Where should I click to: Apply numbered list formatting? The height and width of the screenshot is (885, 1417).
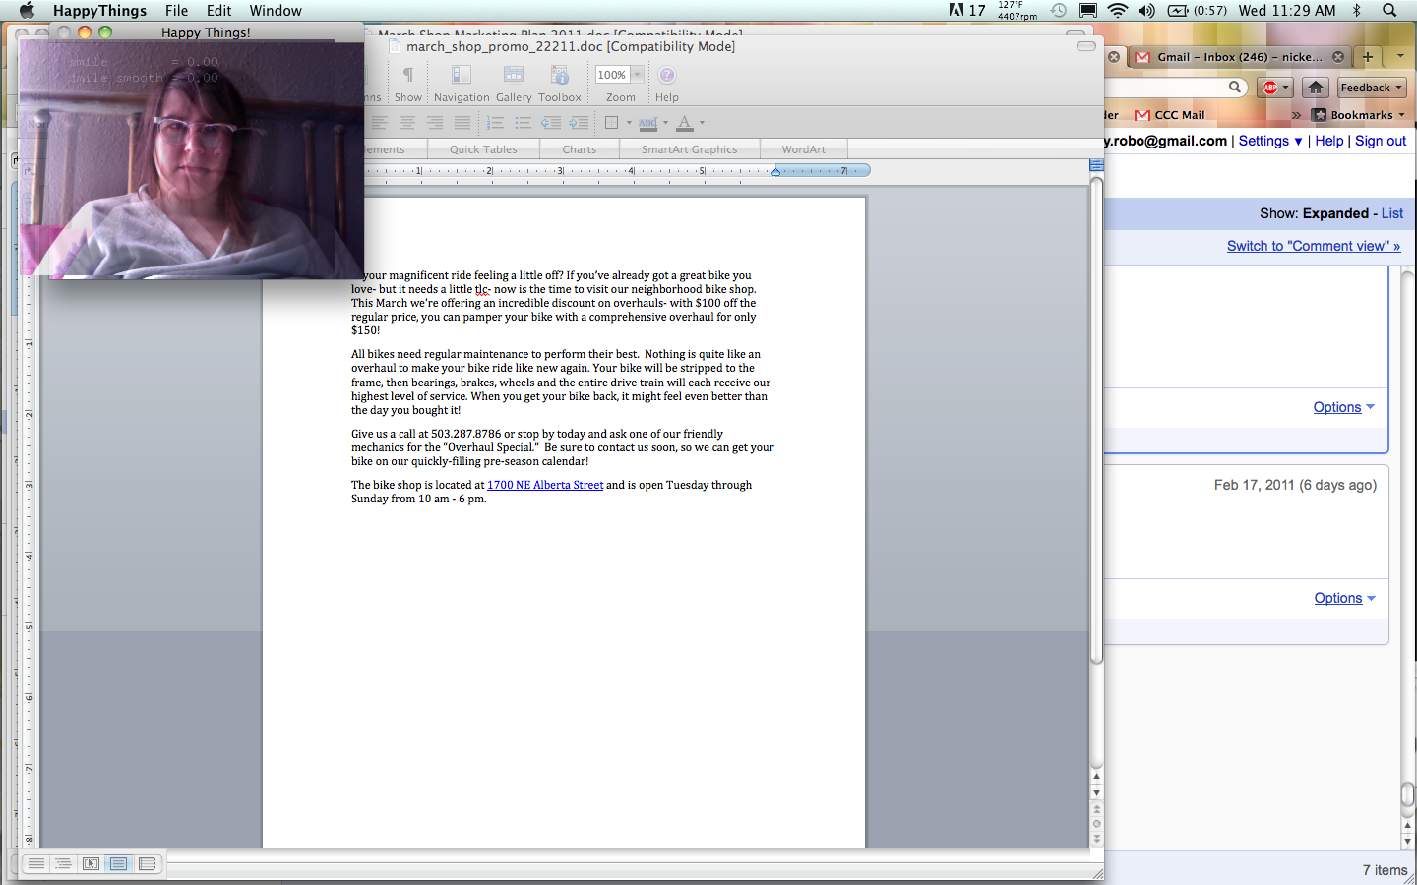point(495,123)
